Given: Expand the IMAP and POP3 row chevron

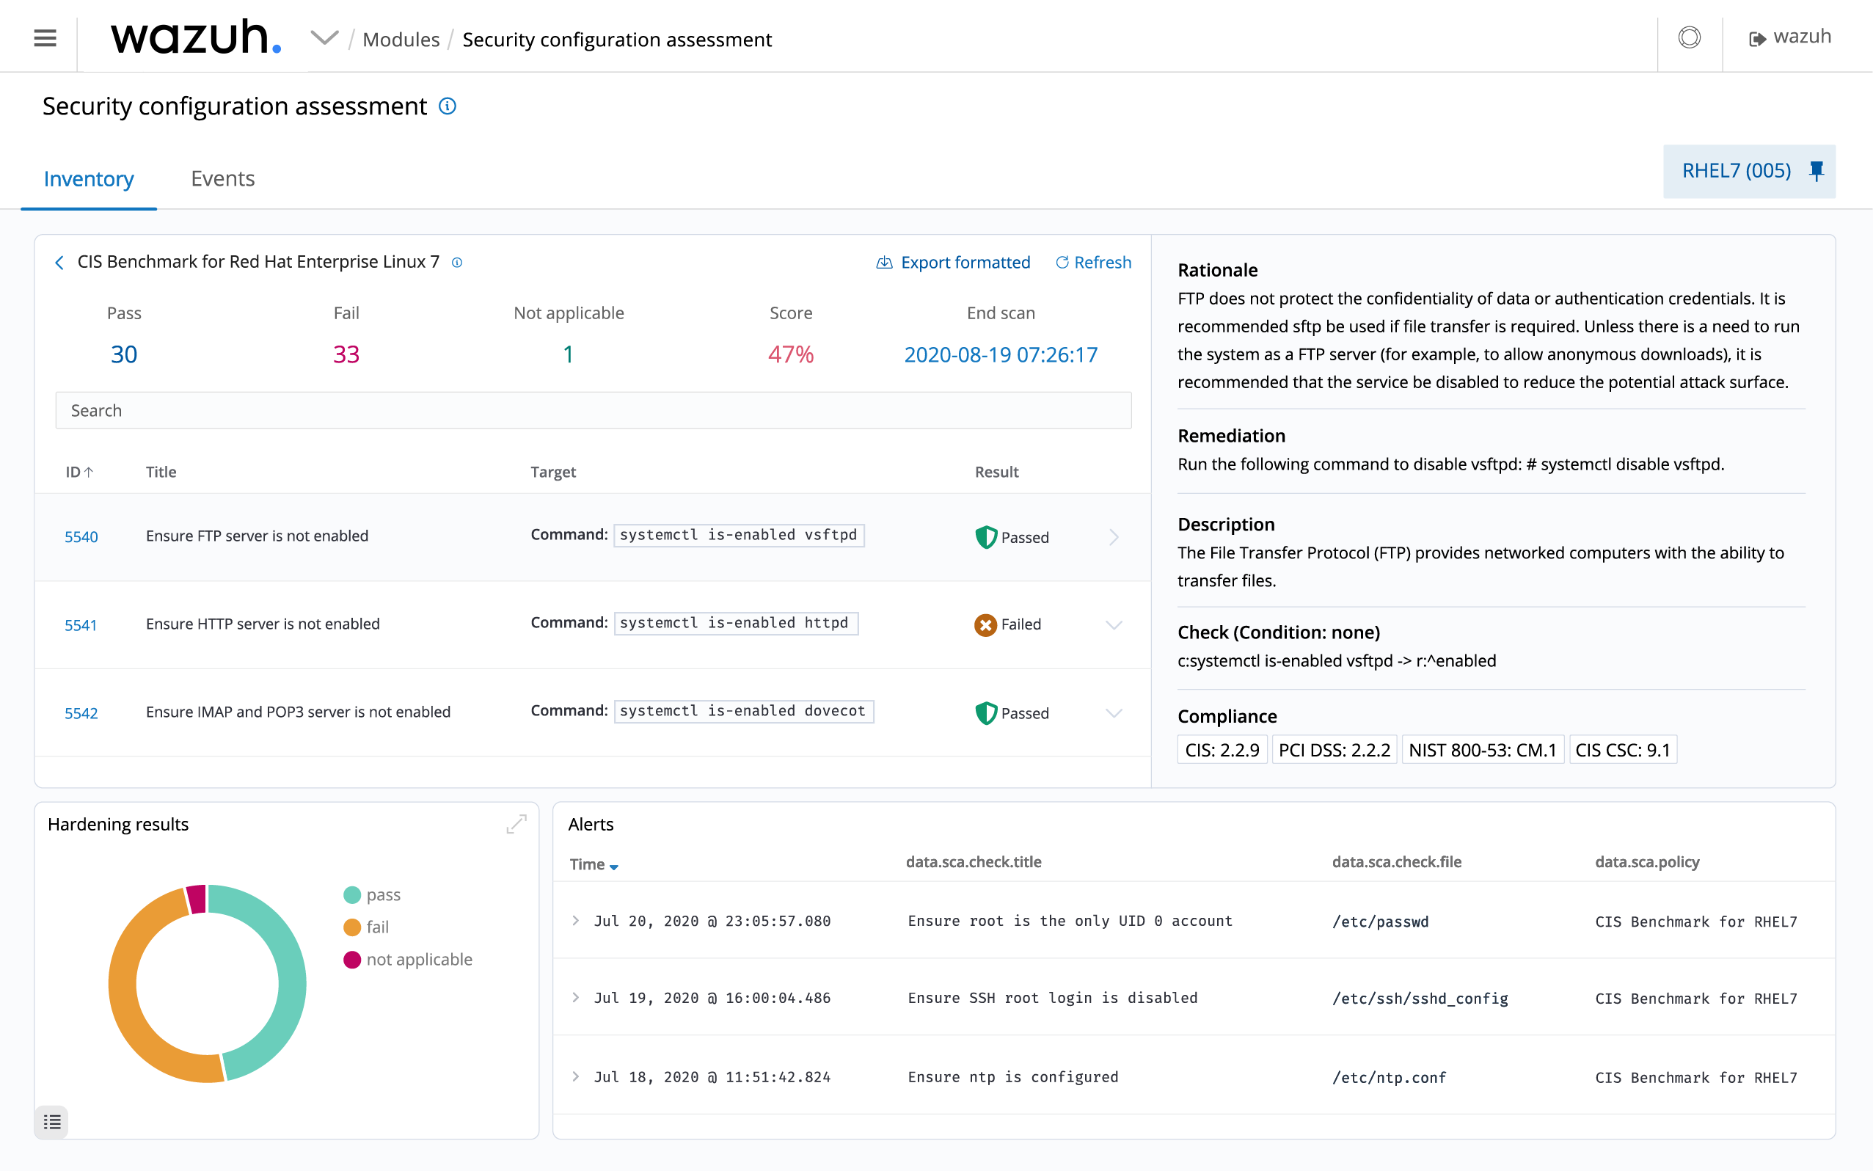Looking at the screenshot, I should tap(1114, 713).
